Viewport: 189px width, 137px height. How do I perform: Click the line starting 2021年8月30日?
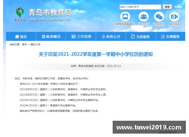pos(63,95)
